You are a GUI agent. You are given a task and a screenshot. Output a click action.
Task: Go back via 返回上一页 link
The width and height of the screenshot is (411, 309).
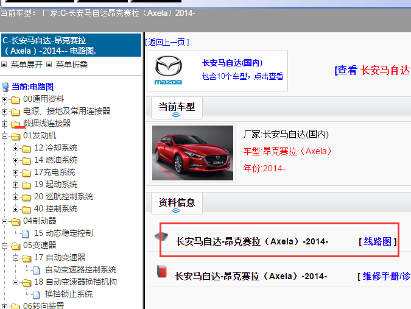click(x=167, y=42)
